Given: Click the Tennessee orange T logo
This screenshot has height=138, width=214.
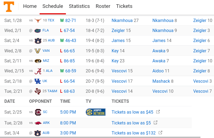Looking at the screenshot, I should click(9, 7).
